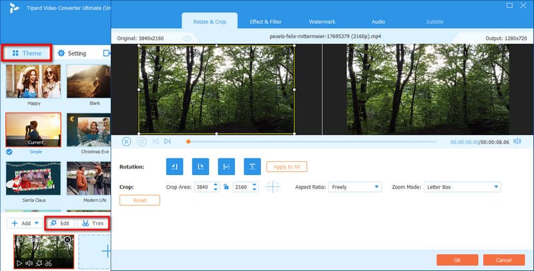Click the top-left crop handle on the original preview

pyautogui.click(x=139, y=45)
